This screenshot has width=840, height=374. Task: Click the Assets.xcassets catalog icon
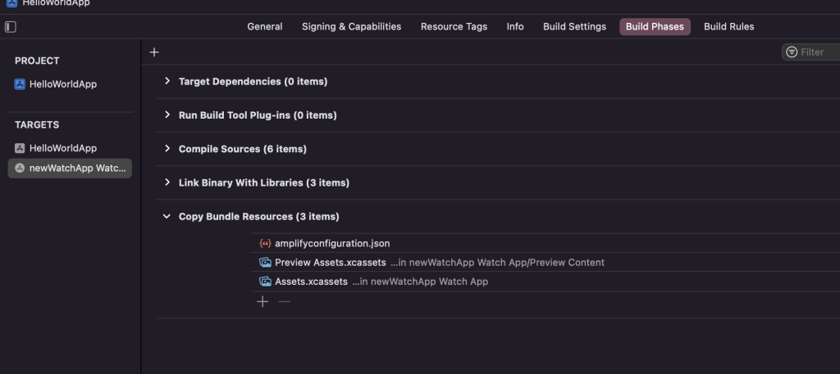[265, 281]
